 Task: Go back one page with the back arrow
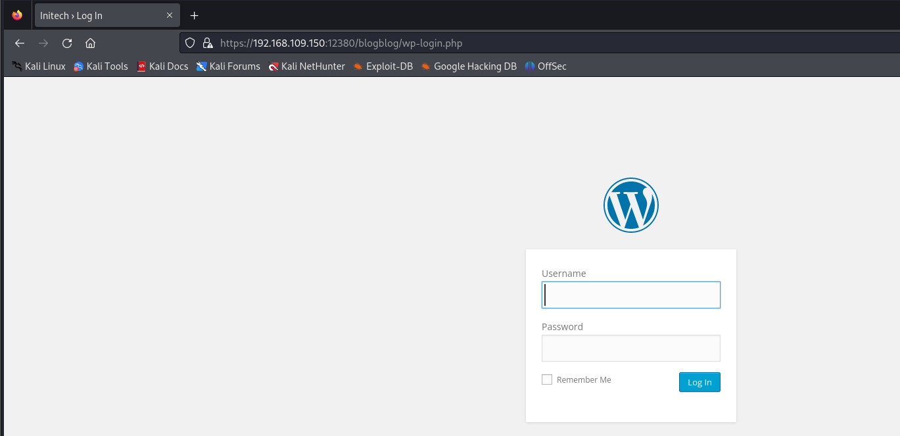(20, 43)
